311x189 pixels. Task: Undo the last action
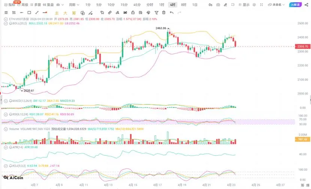tap(172, 13)
